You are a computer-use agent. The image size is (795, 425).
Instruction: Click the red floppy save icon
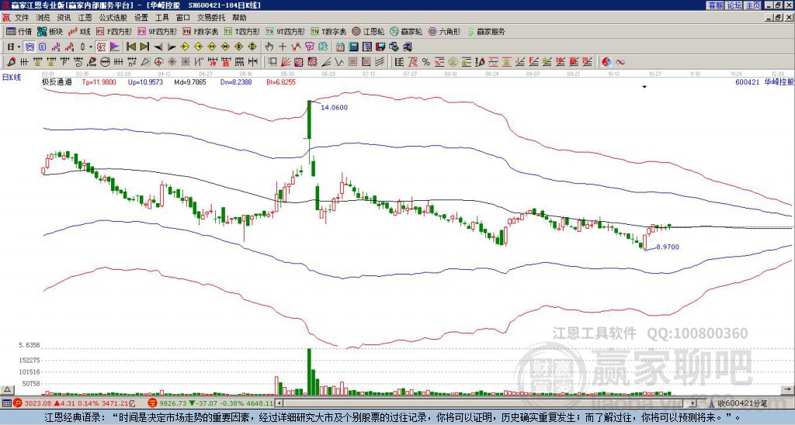[380, 47]
